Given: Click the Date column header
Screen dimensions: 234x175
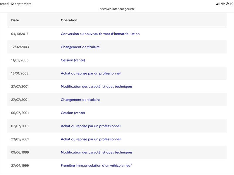Looking at the screenshot, I should 15,20.
